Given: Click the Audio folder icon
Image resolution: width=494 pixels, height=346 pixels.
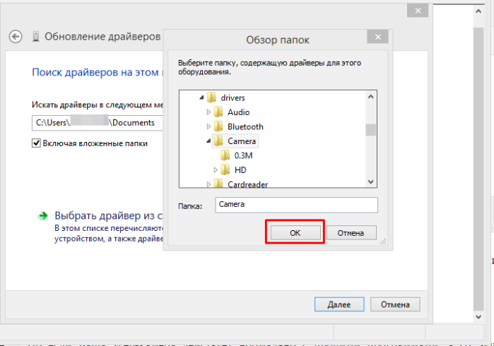Looking at the screenshot, I should click(x=218, y=112).
